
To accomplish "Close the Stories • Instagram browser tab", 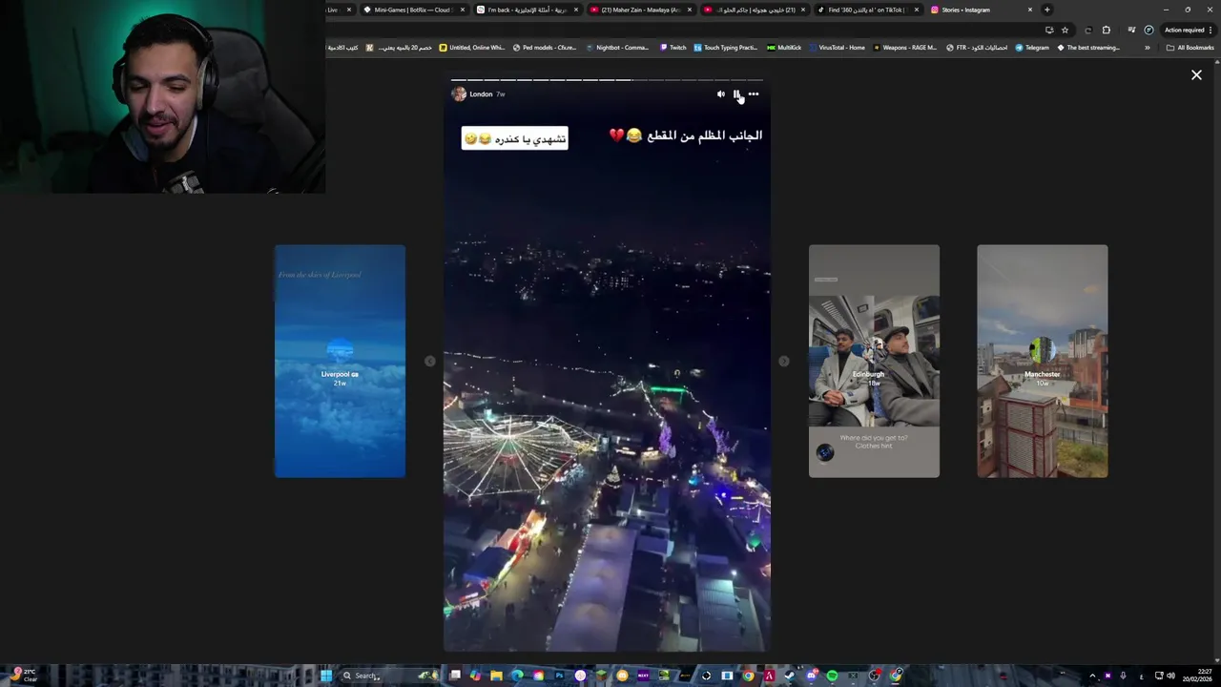I will [1030, 10].
